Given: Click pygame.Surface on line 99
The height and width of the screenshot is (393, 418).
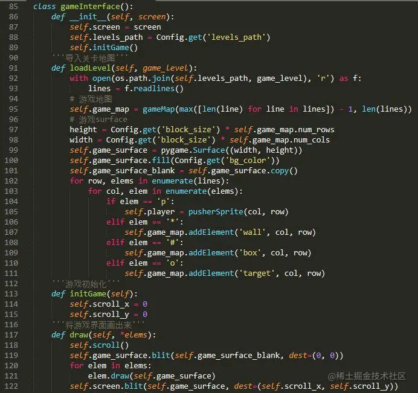Looking at the screenshot, I should (193, 150).
